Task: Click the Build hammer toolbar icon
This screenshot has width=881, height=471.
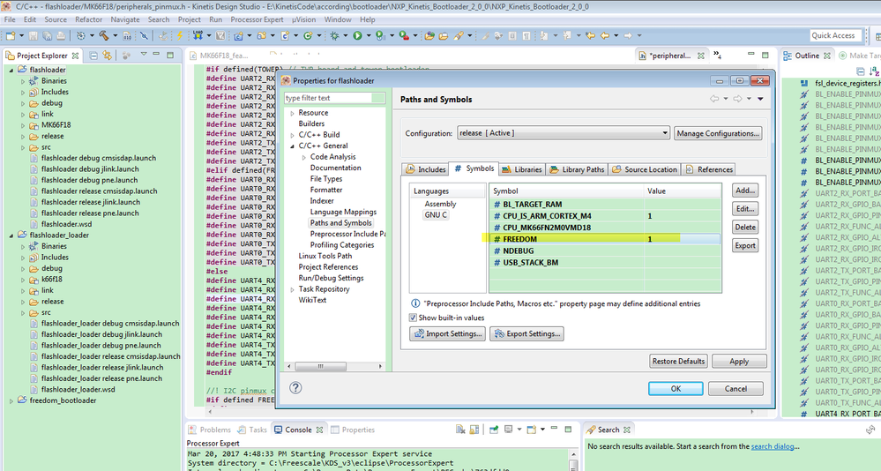Action: (x=104, y=35)
